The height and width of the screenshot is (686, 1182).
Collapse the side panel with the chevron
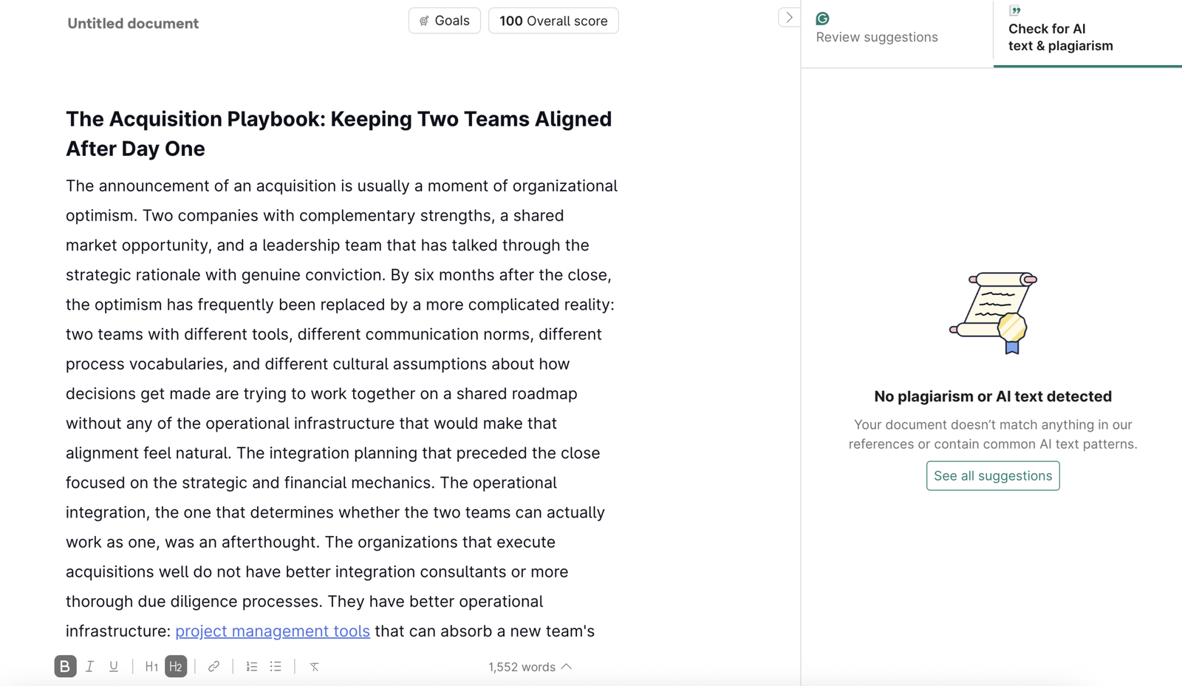789,17
